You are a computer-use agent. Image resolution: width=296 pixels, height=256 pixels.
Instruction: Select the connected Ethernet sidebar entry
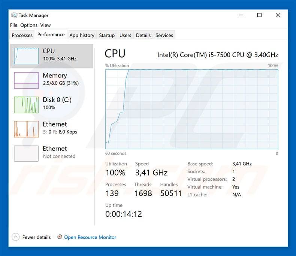[52, 129]
